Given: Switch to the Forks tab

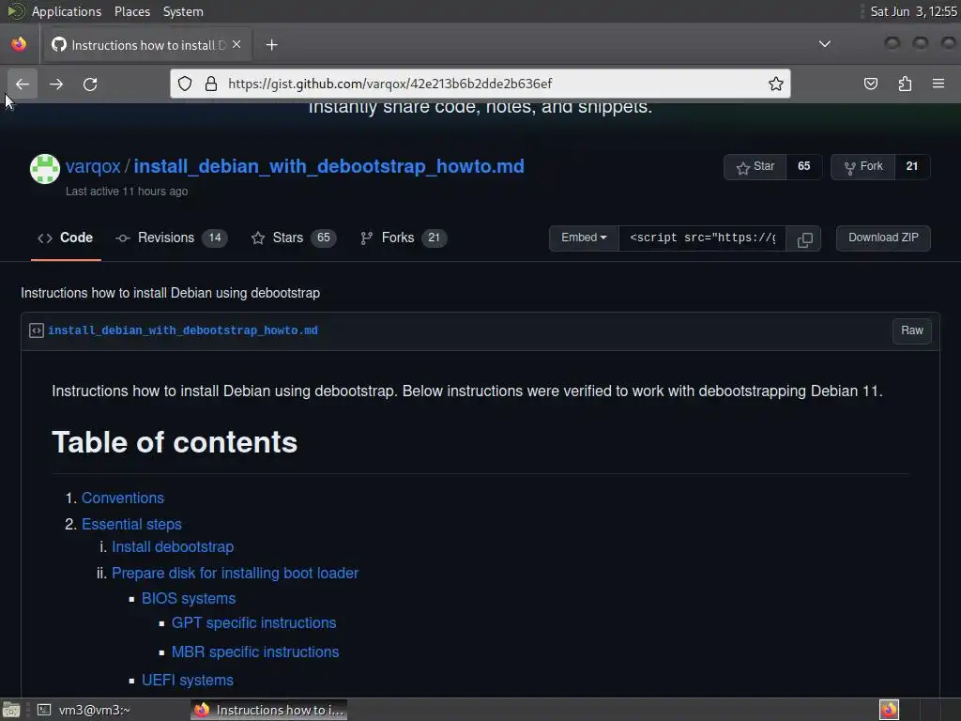Looking at the screenshot, I should 404,238.
